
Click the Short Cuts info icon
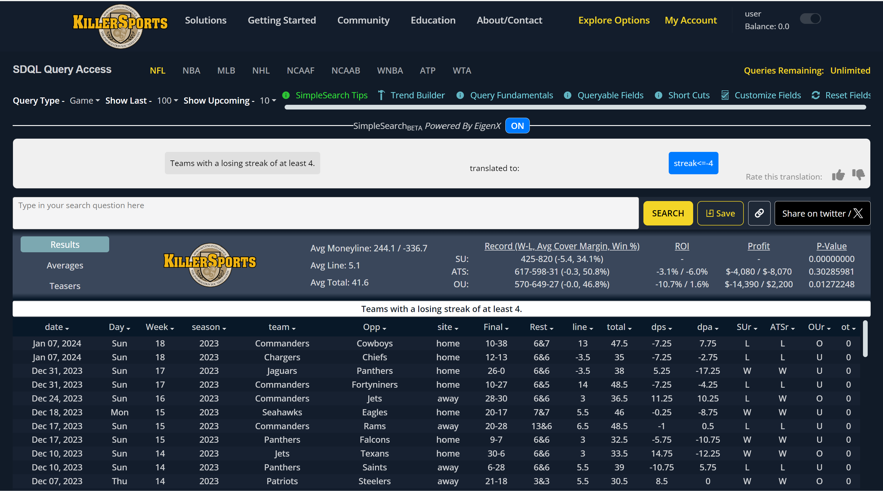tap(658, 95)
